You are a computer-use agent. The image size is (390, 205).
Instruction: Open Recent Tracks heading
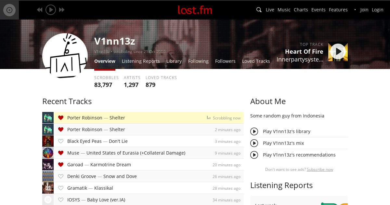pyautogui.click(x=67, y=102)
